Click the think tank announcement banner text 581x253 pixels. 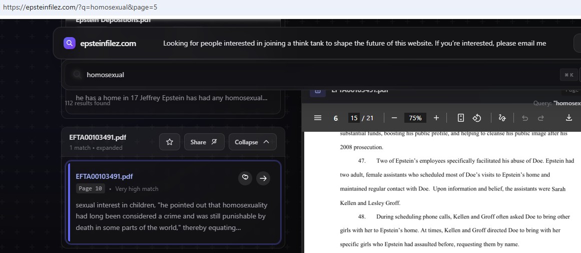pos(355,44)
